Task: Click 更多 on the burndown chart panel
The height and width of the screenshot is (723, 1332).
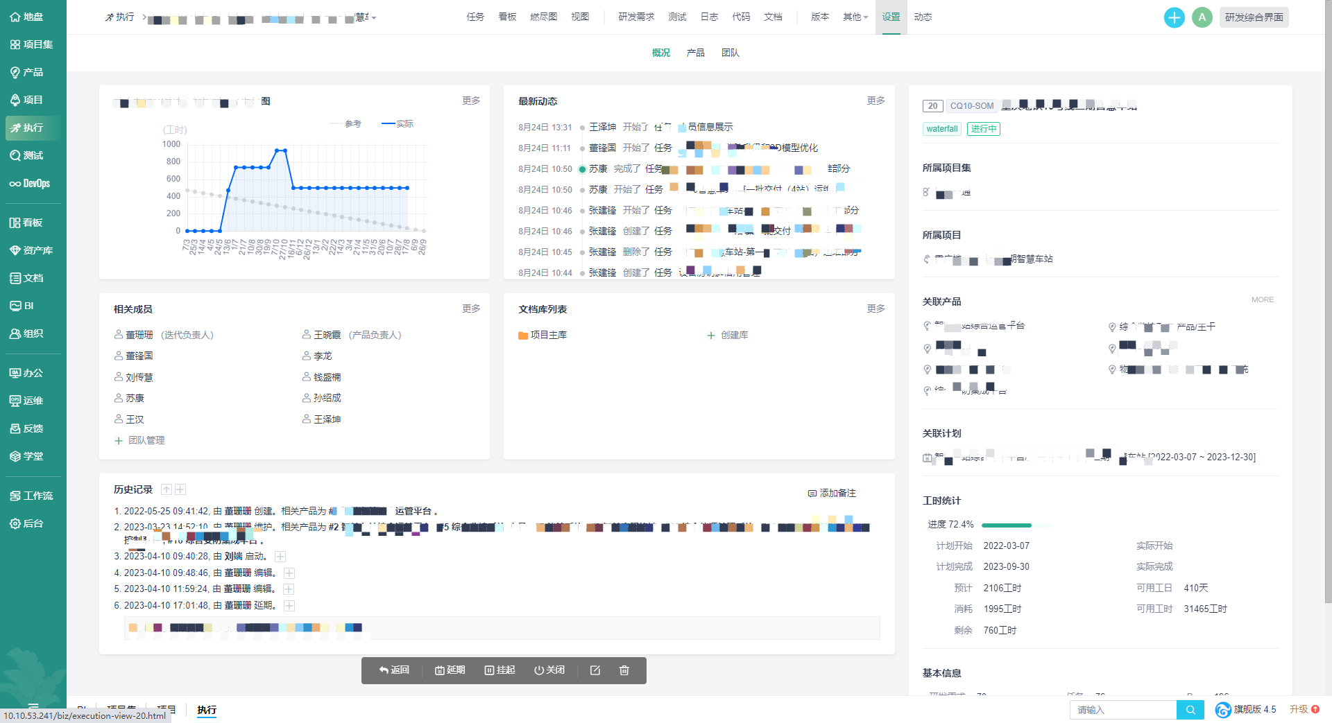Action: point(471,101)
